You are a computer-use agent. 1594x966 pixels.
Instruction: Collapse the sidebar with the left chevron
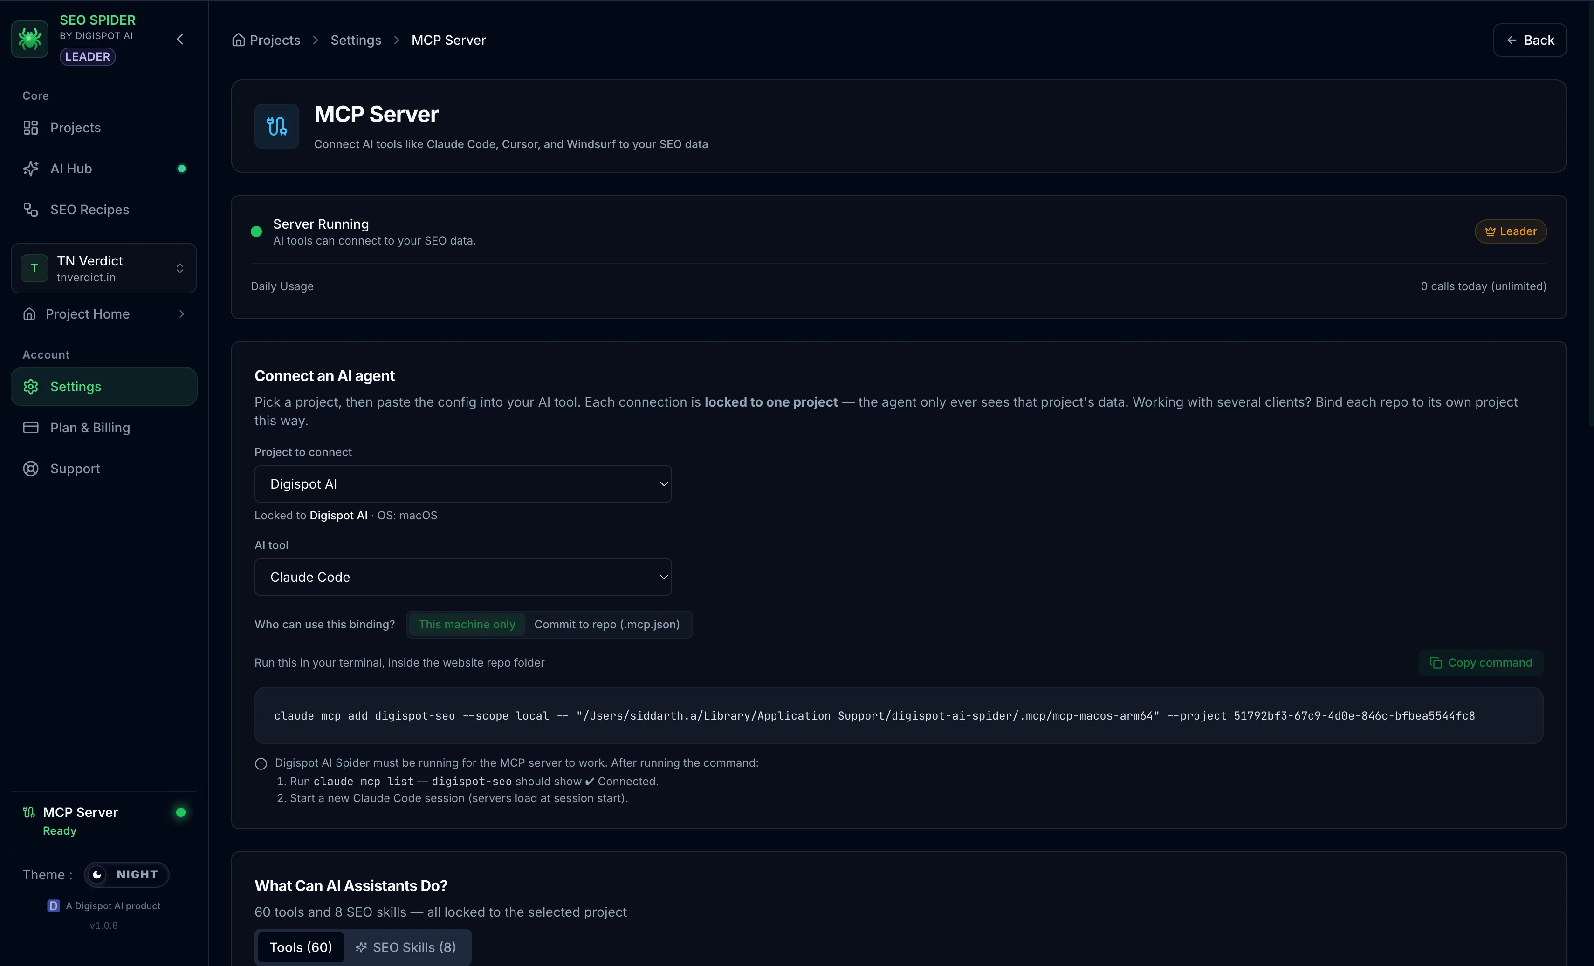point(180,40)
